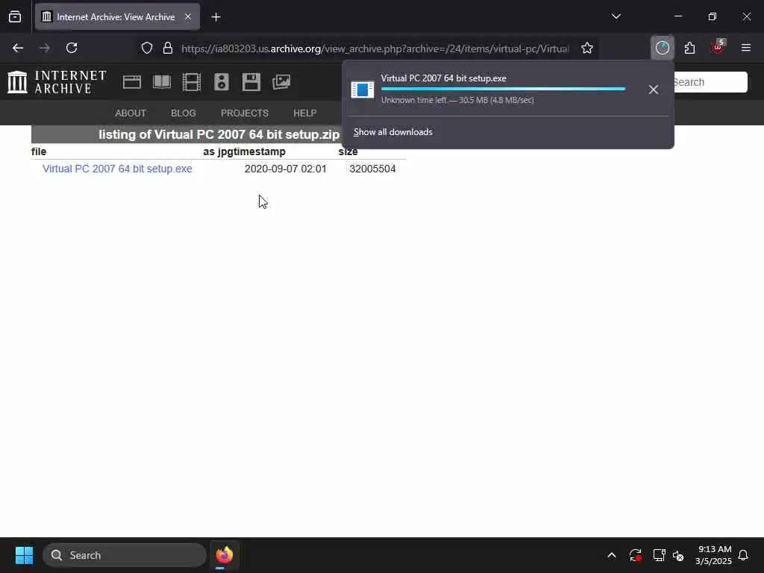Click the listing of Virtual PC 2007 heading
This screenshot has height=573, width=764.
(219, 134)
